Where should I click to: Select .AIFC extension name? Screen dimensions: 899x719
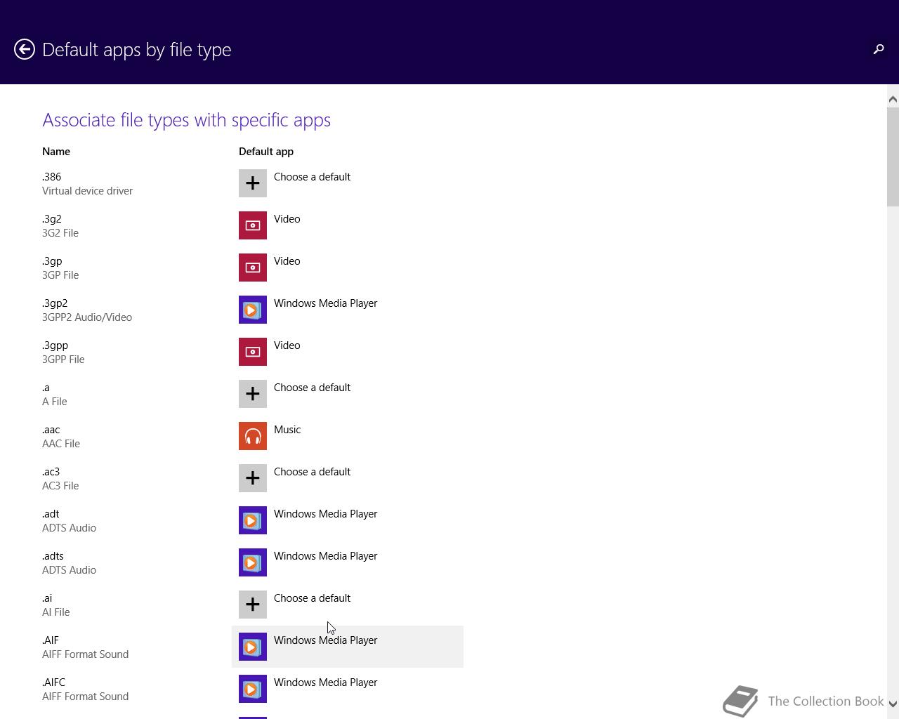click(x=54, y=682)
